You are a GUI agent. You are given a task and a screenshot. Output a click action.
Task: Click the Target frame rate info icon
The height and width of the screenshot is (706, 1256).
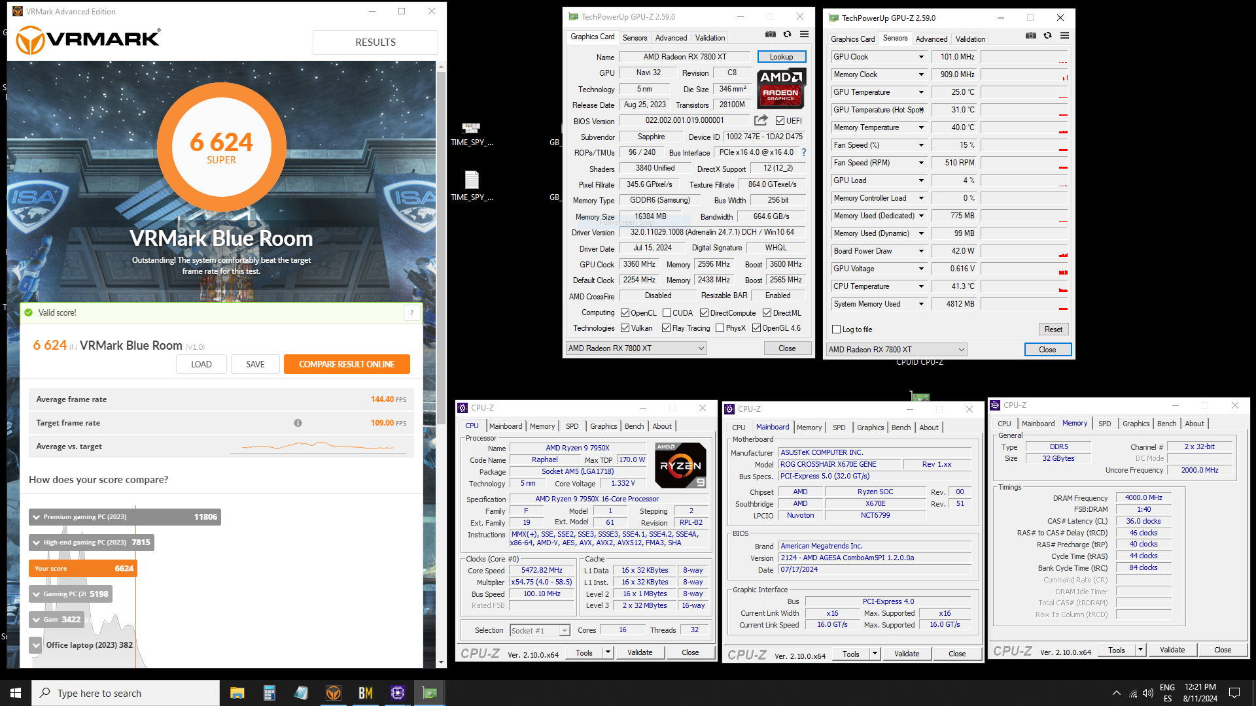298,423
